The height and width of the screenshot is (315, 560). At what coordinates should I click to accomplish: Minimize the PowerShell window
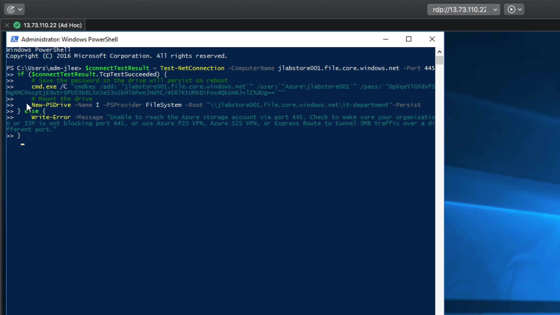coord(386,39)
